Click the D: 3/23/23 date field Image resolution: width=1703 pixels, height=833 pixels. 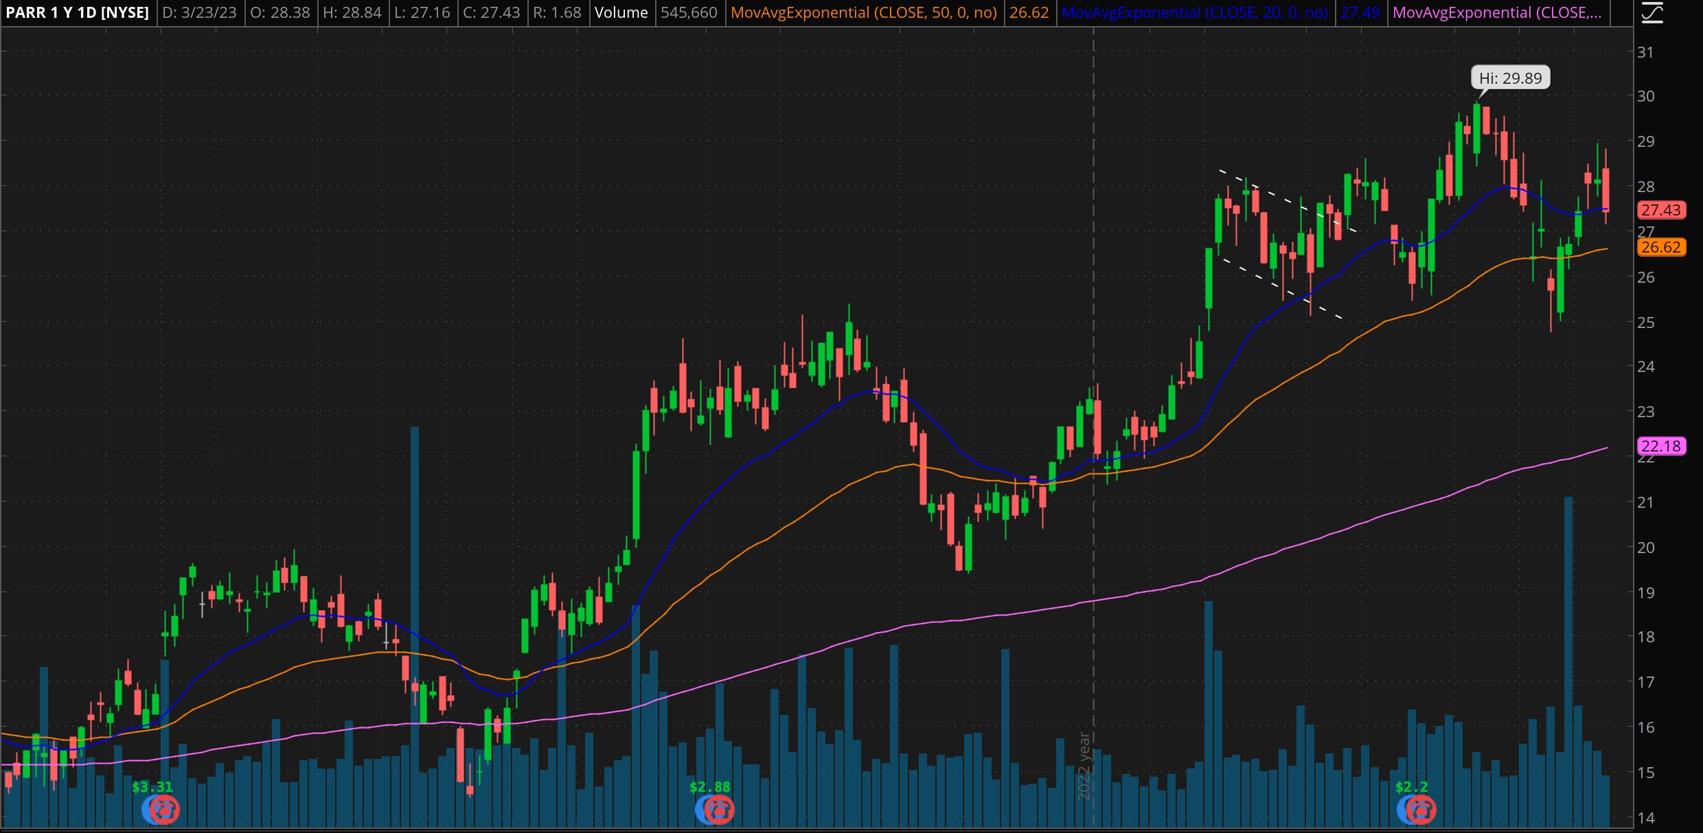tap(200, 13)
